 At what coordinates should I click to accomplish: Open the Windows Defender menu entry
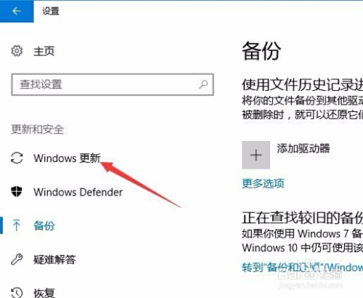(x=78, y=192)
